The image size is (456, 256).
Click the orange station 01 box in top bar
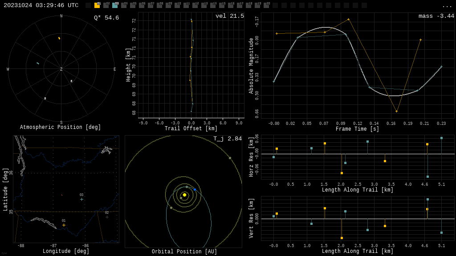[x=97, y=5]
